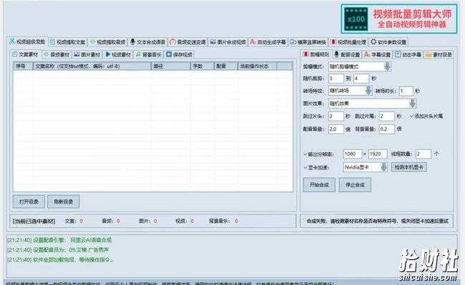Click the 停止合成 button

tap(355, 185)
